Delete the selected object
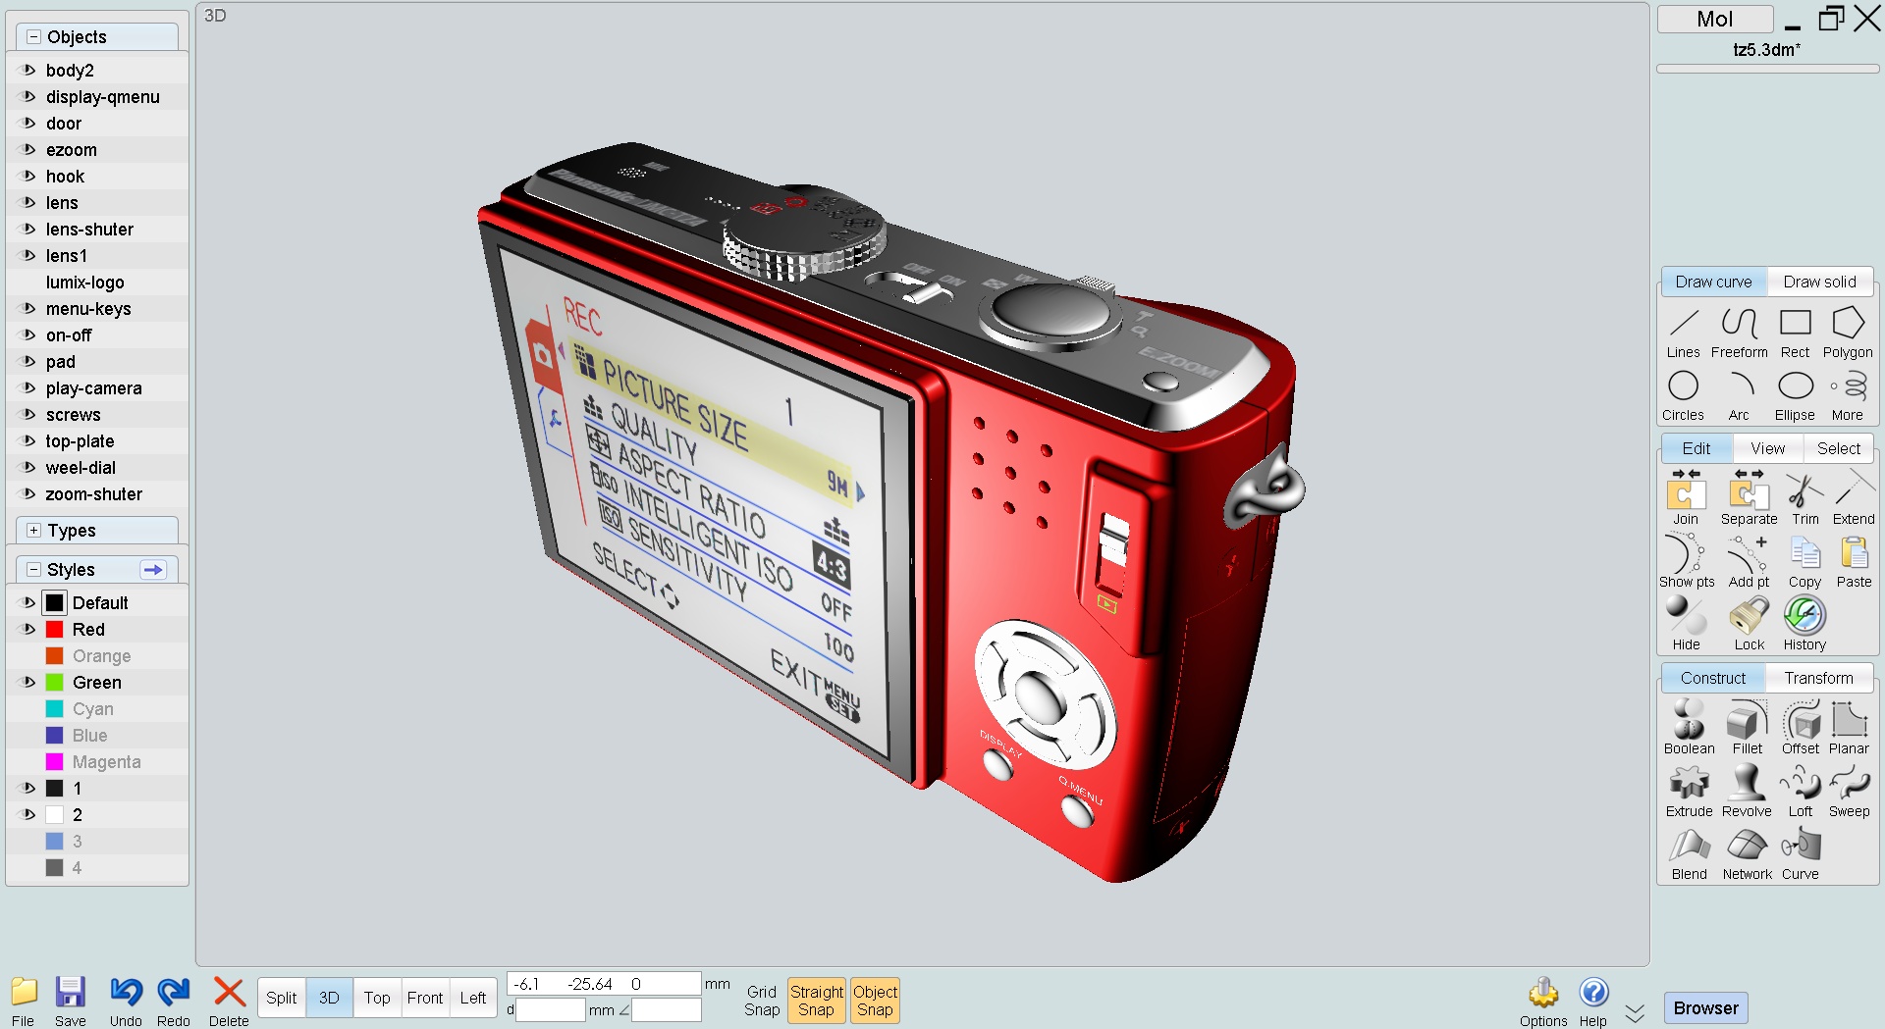Image resolution: width=1885 pixels, height=1029 pixels. [229, 1000]
